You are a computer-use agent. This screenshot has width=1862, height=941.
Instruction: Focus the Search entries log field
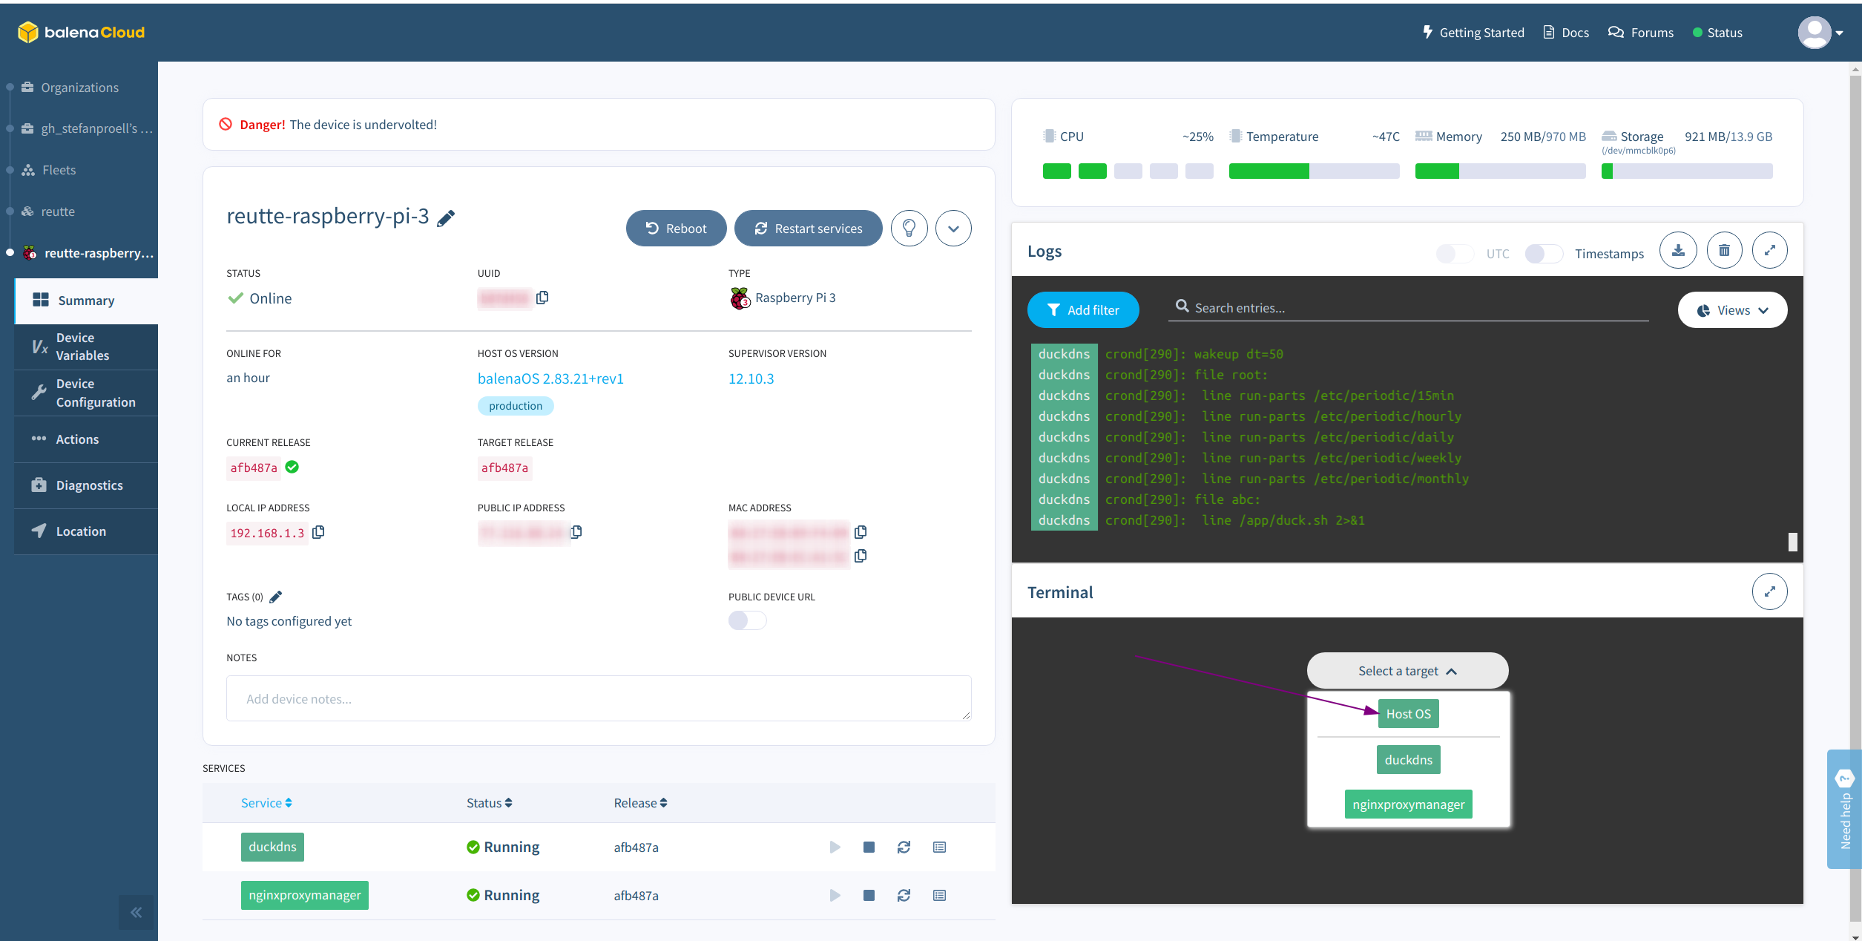coord(1408,307)
